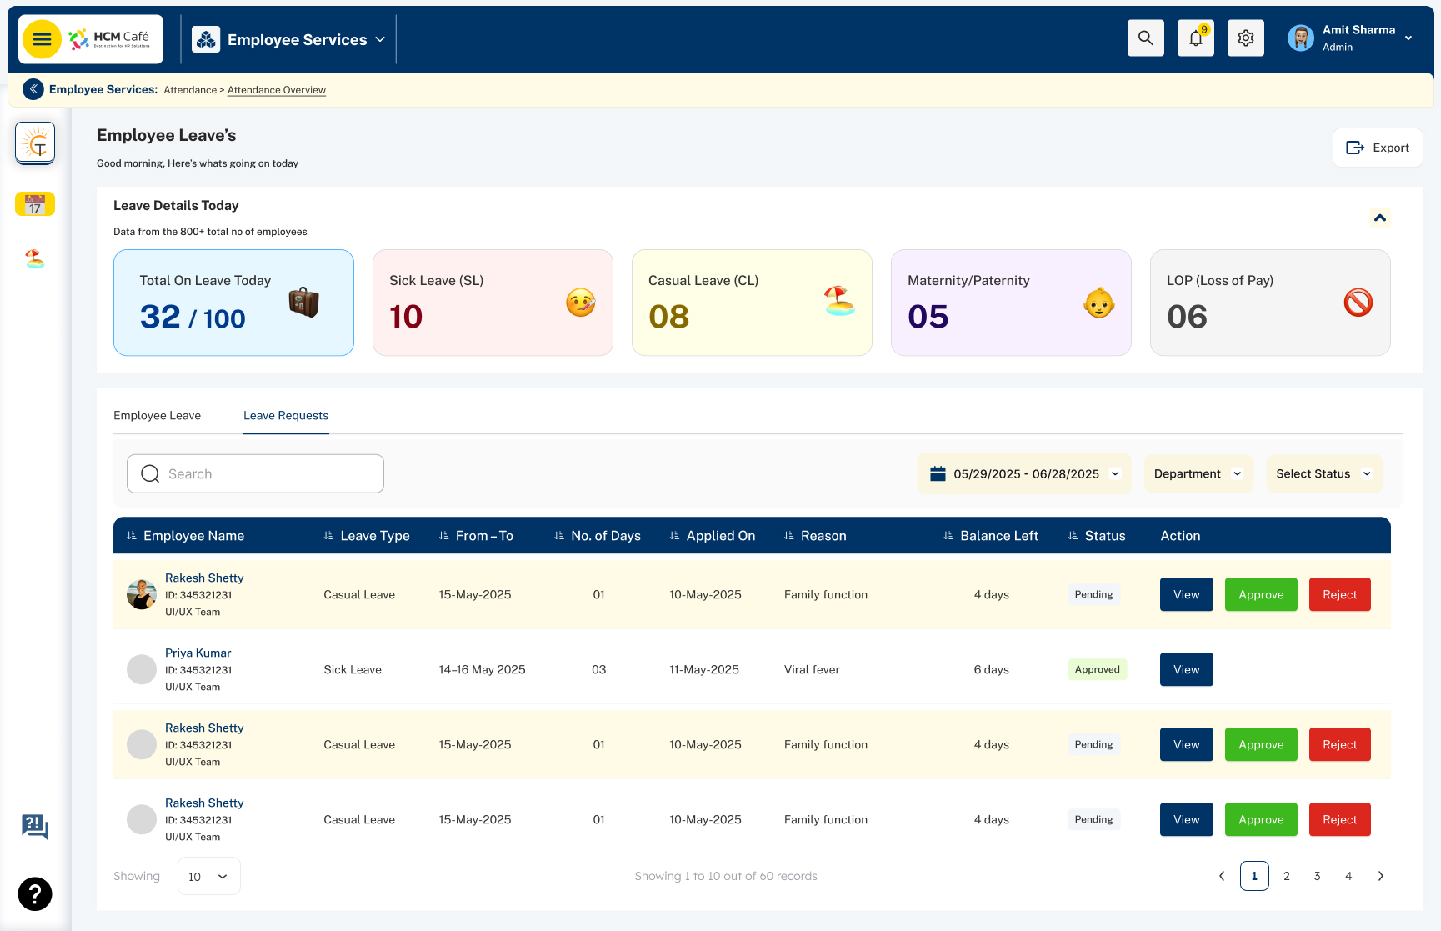Select the calendar icon in left sidebar
Image resolution: width=1441 pixels, height=931 pixels.
pyautogui.click(x=35, y=204)
